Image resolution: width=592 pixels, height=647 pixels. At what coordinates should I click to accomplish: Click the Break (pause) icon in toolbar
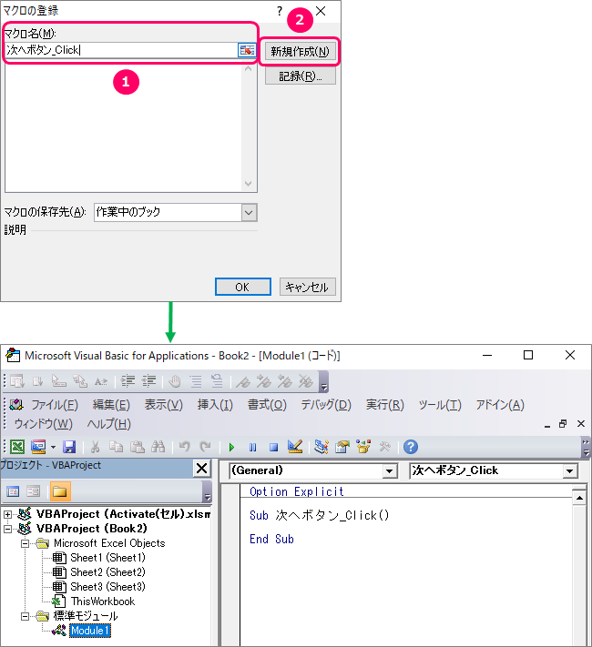coord(252,447)
